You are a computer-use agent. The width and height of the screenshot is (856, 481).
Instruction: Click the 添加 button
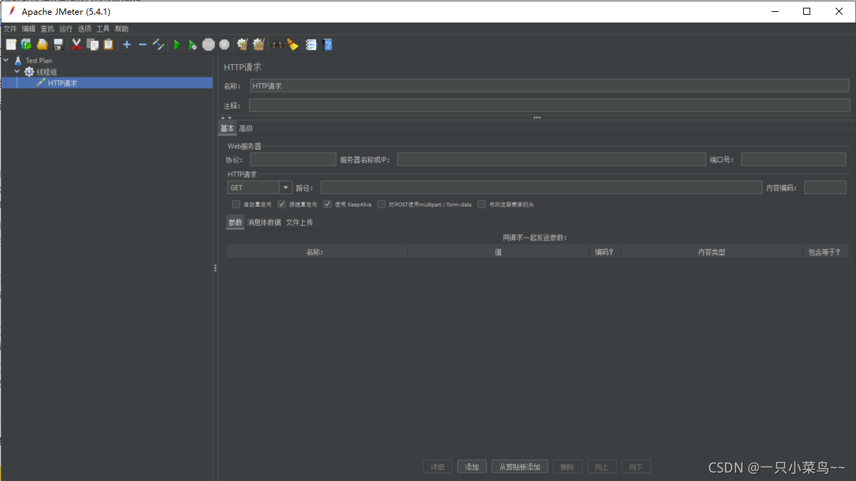tap(472, 467)
